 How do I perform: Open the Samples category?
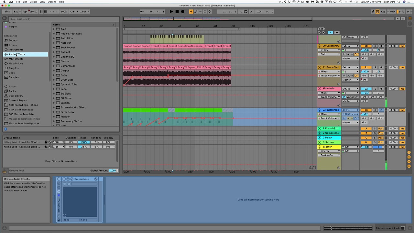tap(14, 77)
